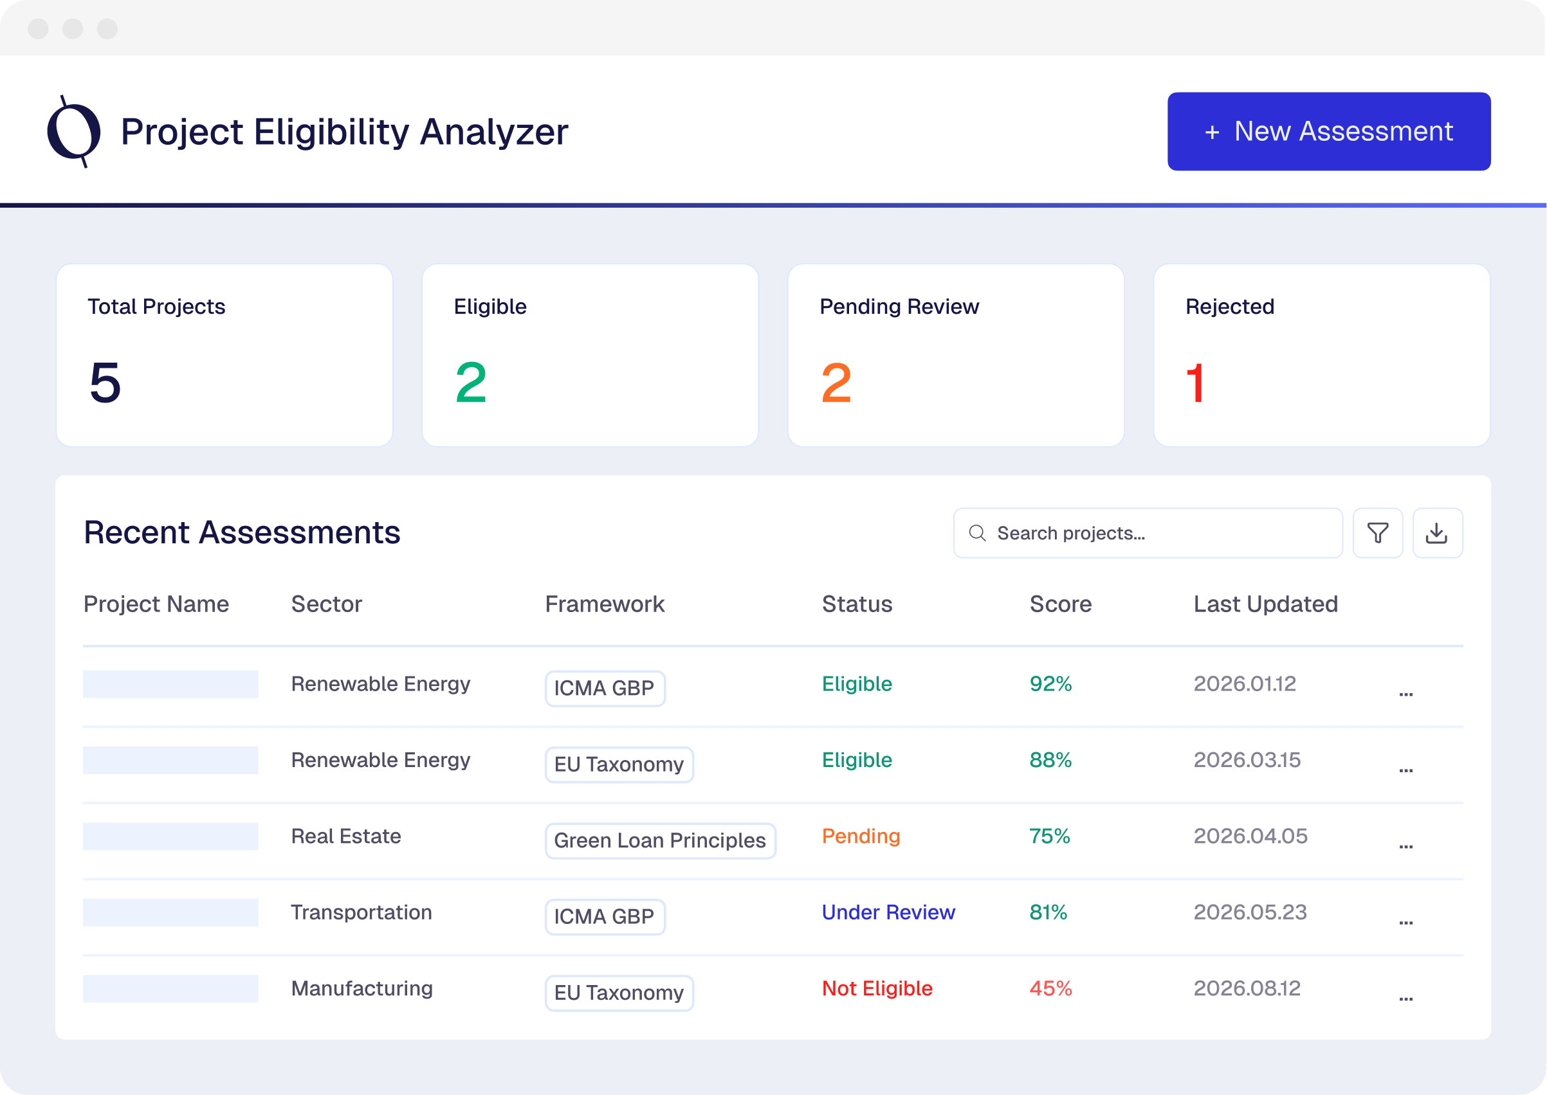Screen dimensions: 1547x1095
Task: Click the export download icon
Action: pyautogui.click(x=1438, y=532)
